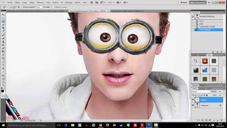This screenshot has width=227, height=128.
Task: Select the Transformation manuelle history state
Action: tap(207, 27)
